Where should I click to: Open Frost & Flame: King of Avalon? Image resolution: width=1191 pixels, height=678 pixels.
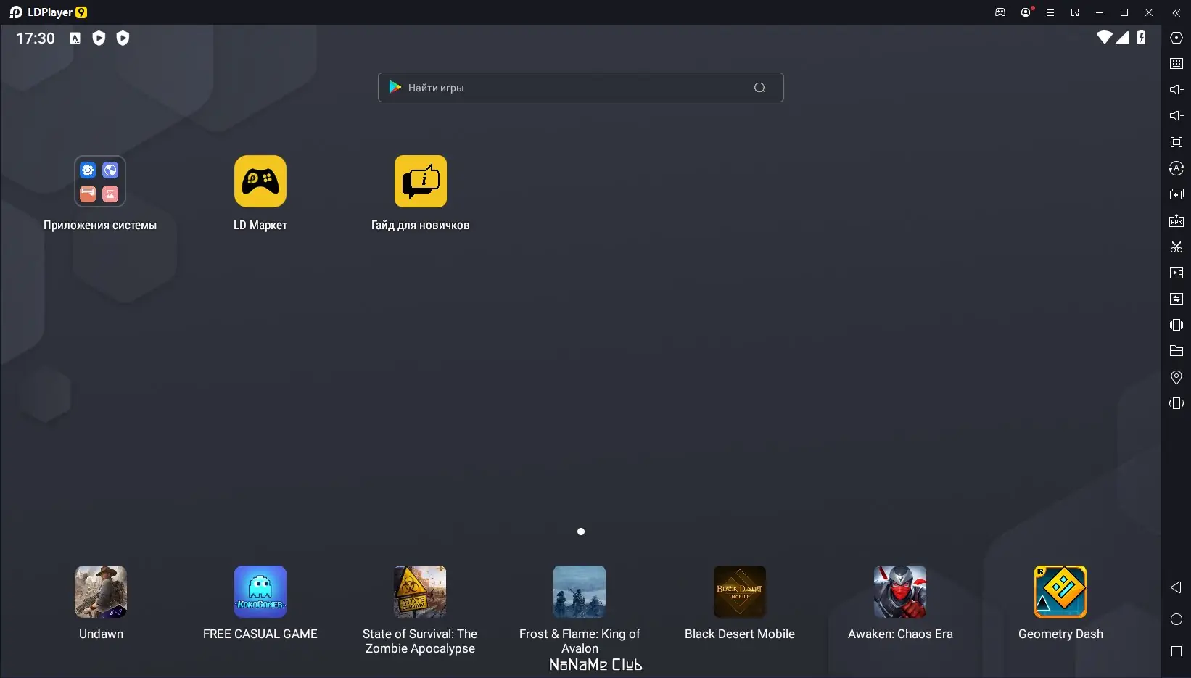(x=580, y=592)
